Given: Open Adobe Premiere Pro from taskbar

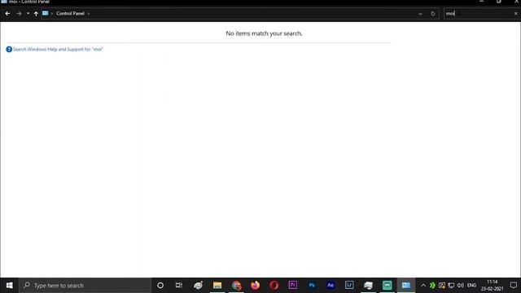Looking at the screenshot, I should pos(293,286).
